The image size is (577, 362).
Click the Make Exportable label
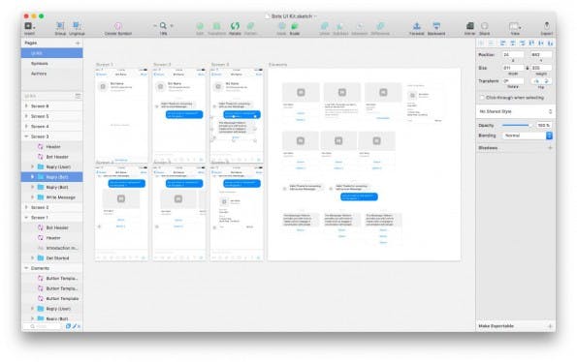click(x=496, y=326)
